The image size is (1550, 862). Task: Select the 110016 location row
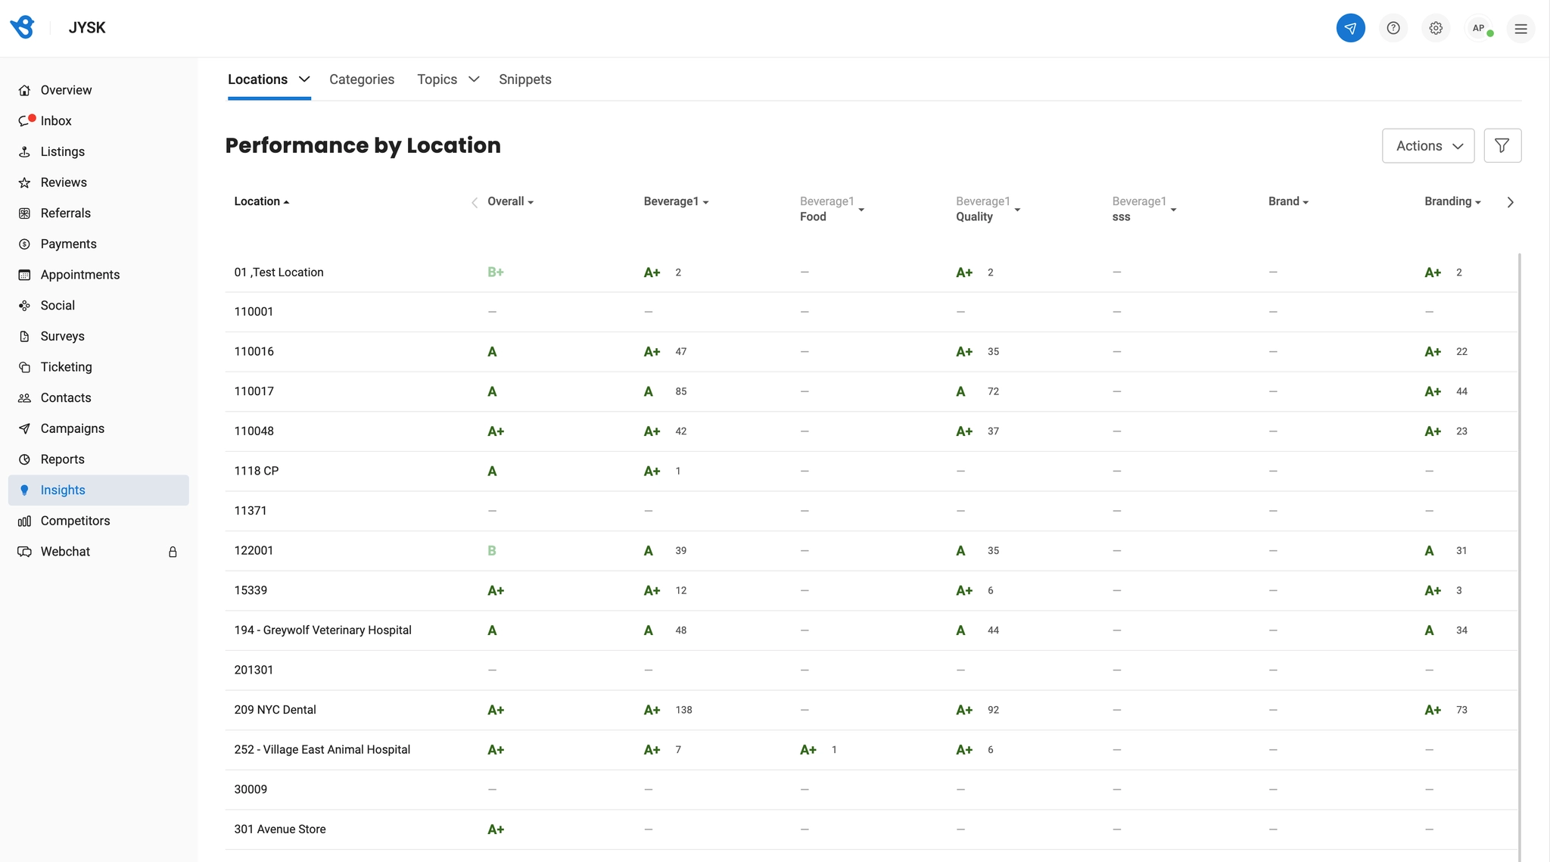[x=872, y=352]
